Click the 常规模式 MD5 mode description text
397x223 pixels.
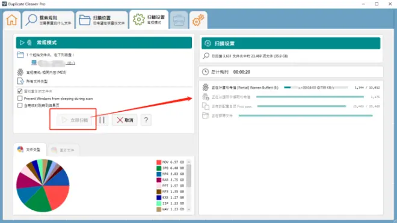click(46, 72)
